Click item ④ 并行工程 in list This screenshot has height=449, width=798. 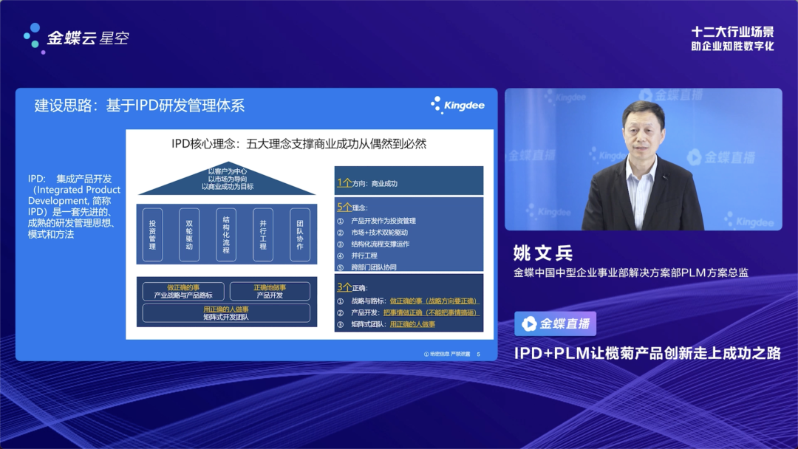click(358, 256)
